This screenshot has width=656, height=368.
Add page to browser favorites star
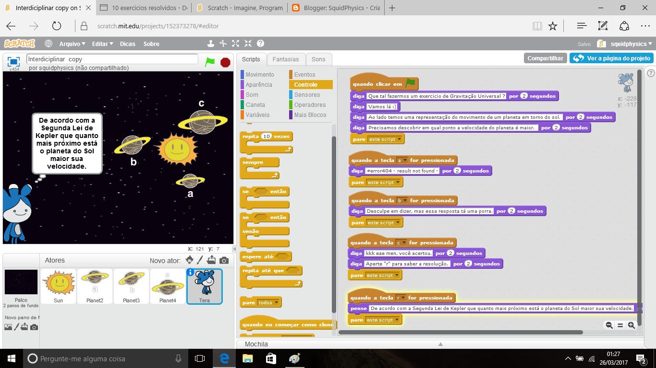(553, 26)
